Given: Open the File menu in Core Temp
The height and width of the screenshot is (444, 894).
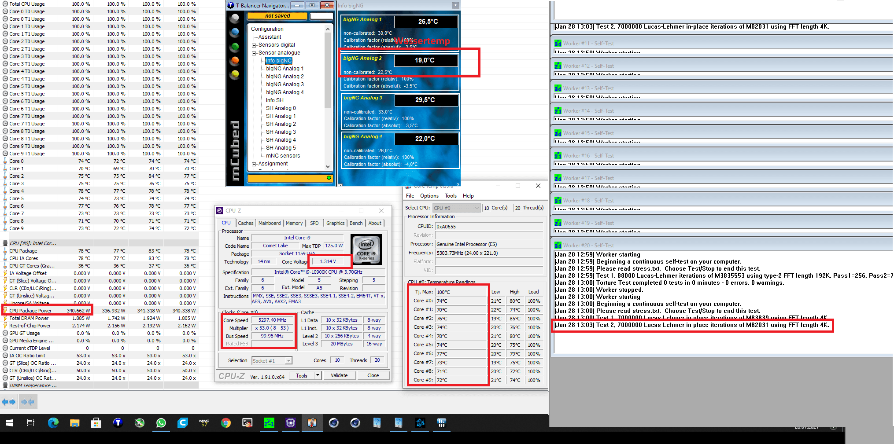Looking at the screenshot, I should tap(410, 196).
